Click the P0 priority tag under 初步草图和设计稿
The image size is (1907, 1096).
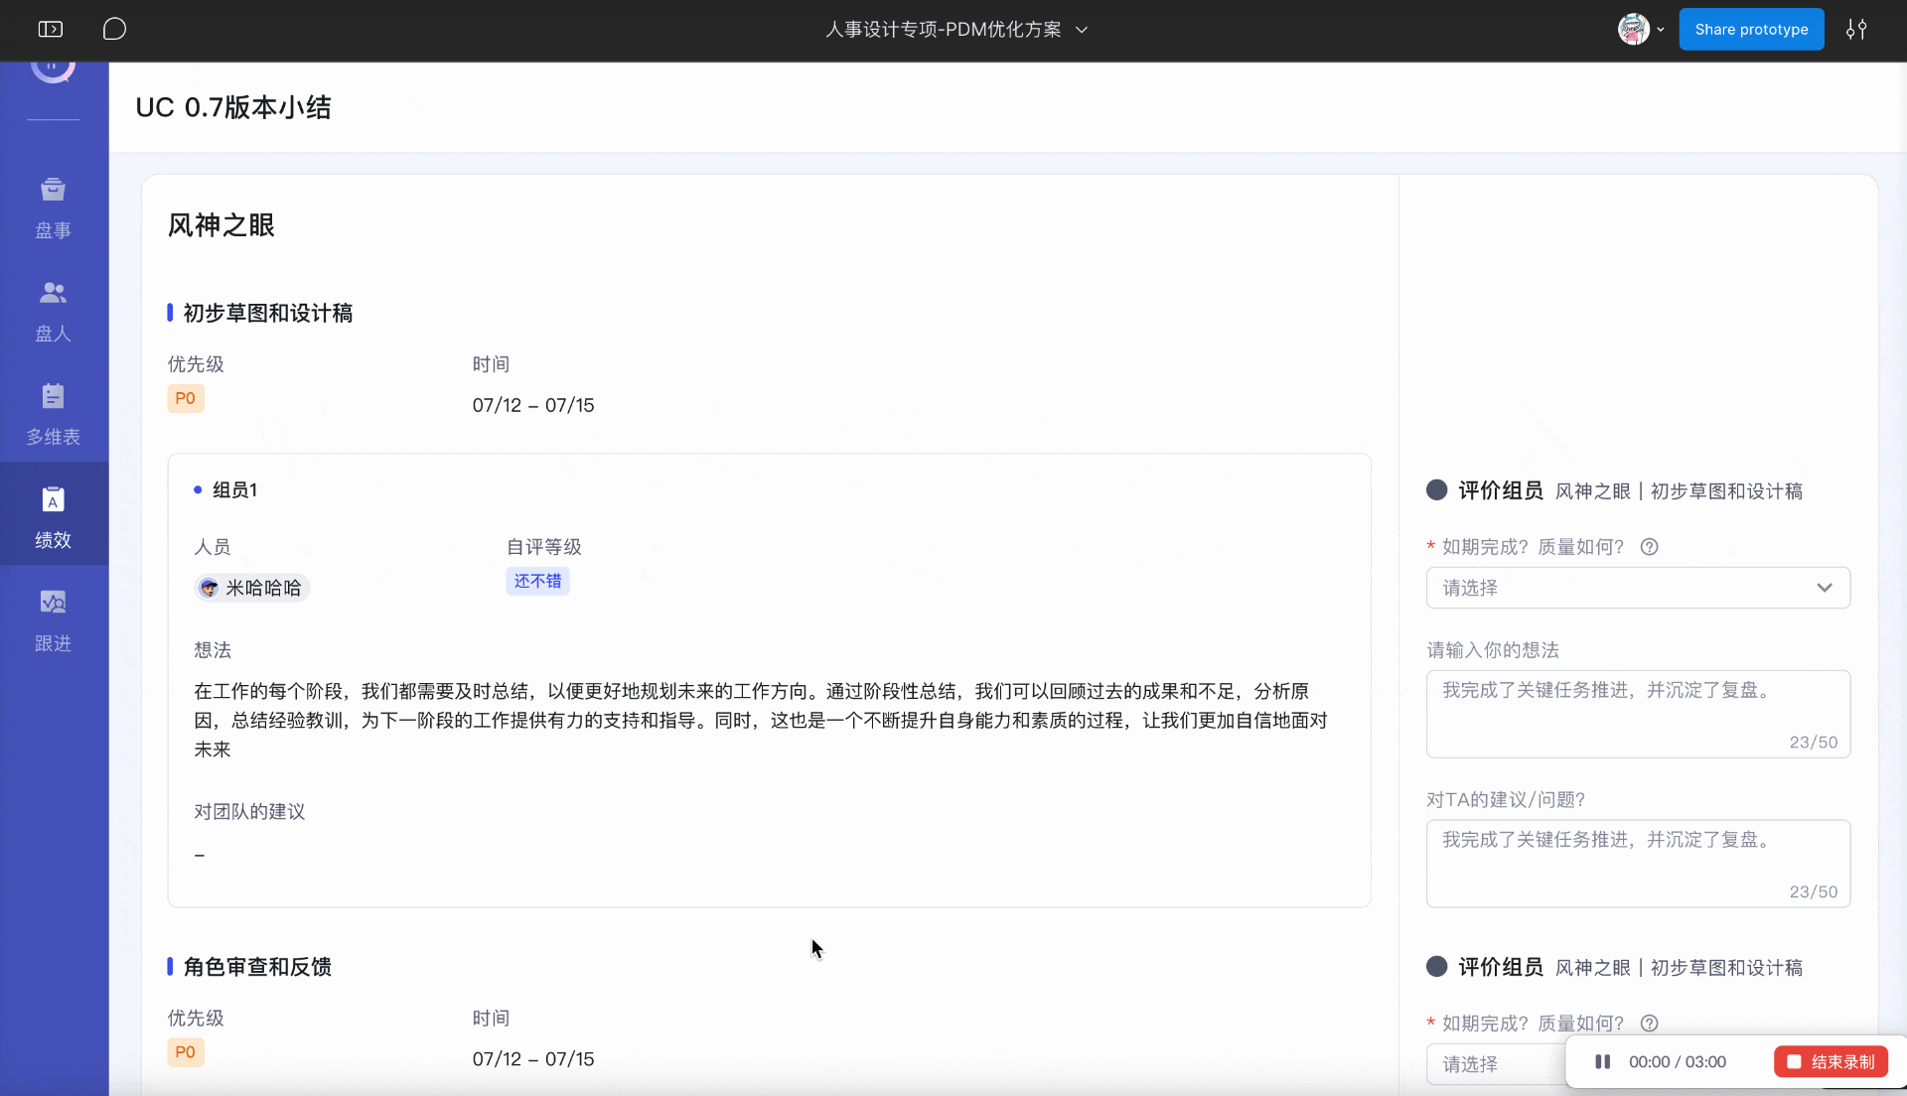tap(186, 399)
